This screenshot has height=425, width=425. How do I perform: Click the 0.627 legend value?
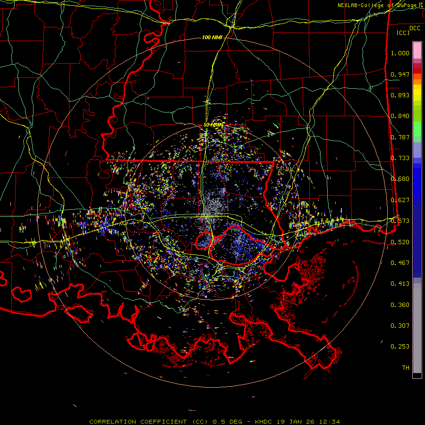[x=400, y=200]
